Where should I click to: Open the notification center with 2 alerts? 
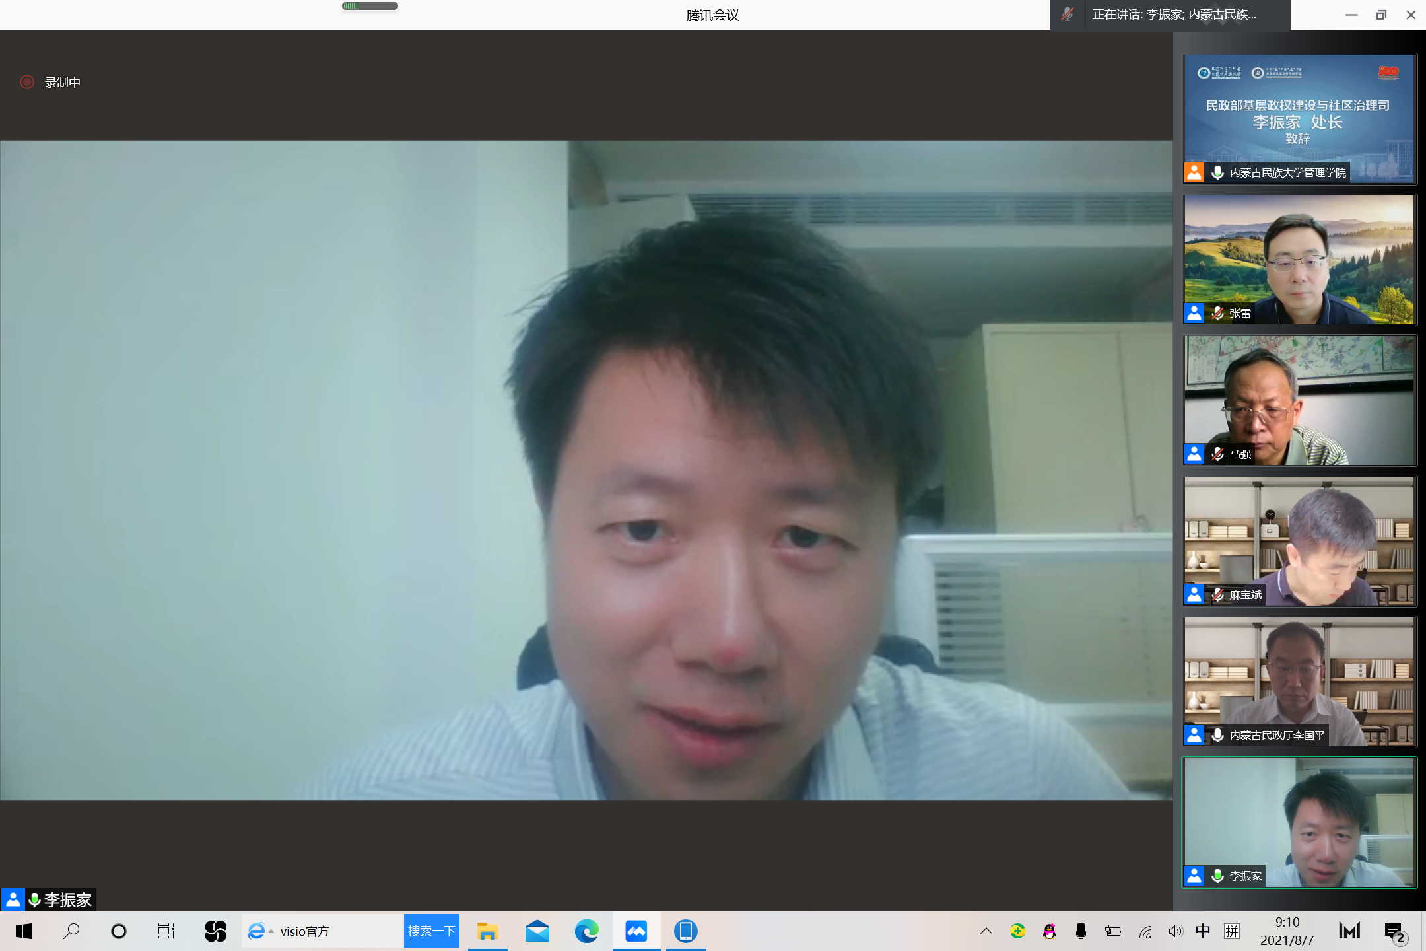(1394, 931)
